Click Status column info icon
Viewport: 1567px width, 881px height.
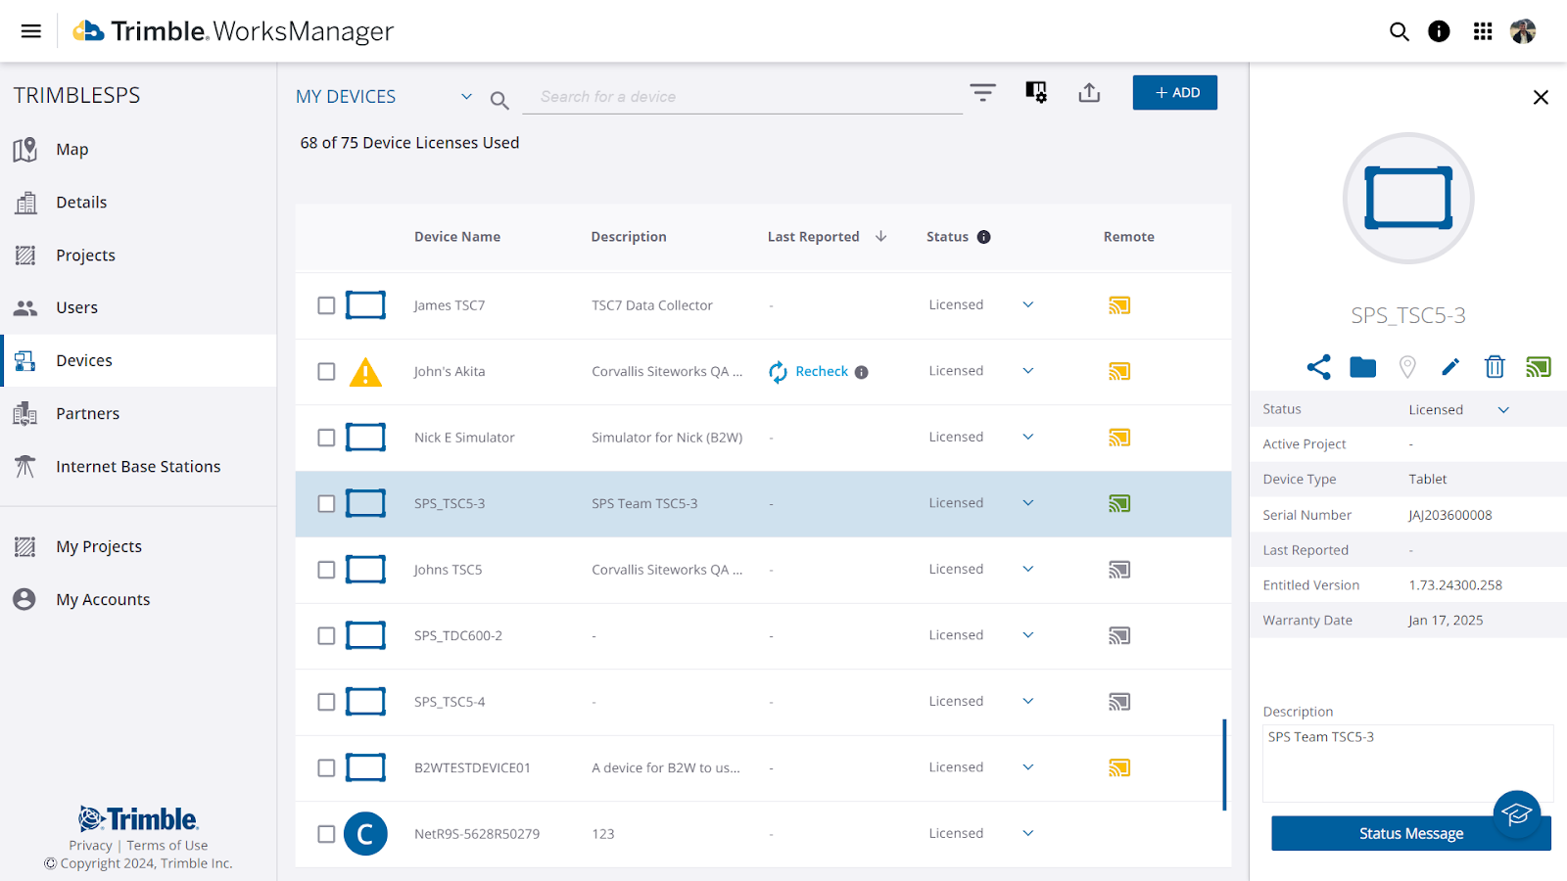tap(983, 237)
